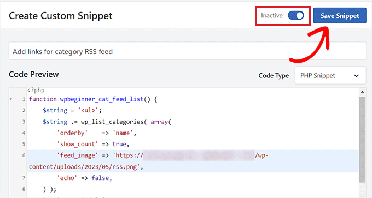Click the <?php opening tag
372x198 pixels.
(36, 90)
